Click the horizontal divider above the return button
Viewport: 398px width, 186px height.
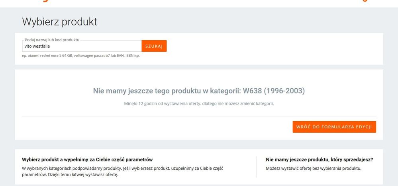[x=199, y=116]
